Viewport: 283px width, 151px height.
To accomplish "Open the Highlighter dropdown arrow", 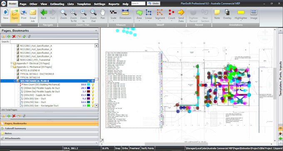I will [x=241, y=21].
